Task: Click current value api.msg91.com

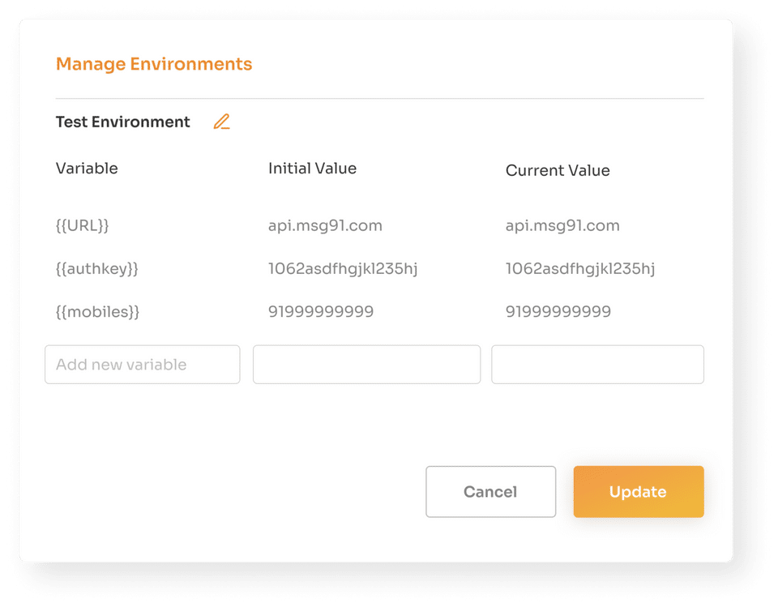Action: pos(562,226)
